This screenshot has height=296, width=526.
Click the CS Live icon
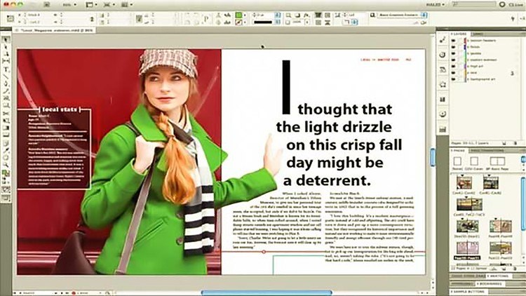point(506,4)
